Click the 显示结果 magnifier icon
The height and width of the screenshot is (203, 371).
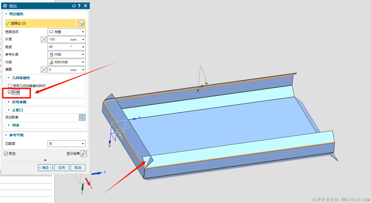click(84, 154)
